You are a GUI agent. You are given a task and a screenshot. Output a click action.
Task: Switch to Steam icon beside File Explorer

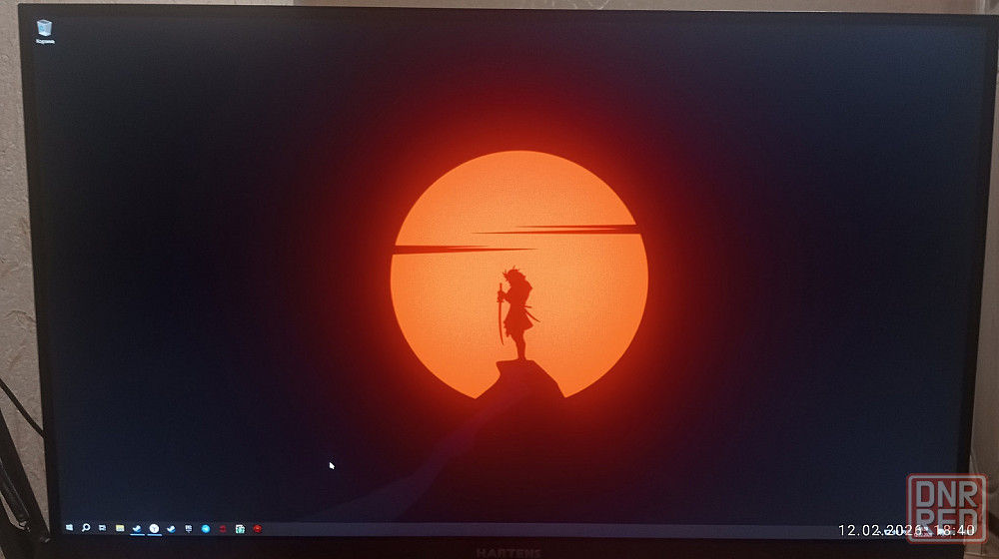[137, 527]
